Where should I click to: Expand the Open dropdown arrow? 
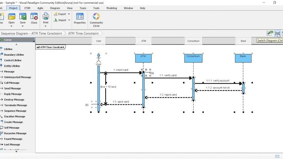[x=11, y=26]
